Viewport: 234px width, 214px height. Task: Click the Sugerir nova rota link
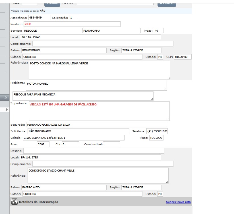(178, 202)
